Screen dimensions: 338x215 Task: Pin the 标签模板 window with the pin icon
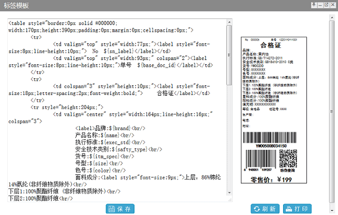(314, 5)
